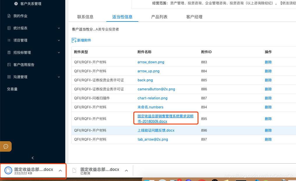Click the 附件ID column header

coord(206,52)
